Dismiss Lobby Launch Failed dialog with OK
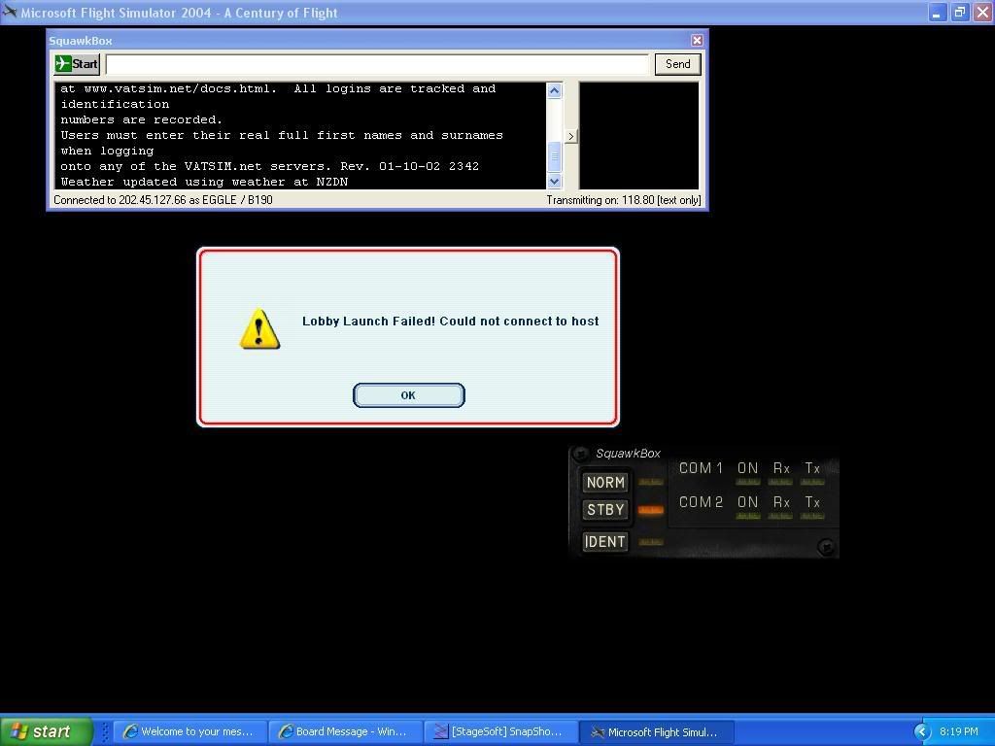The height and width of the screenshot is (746, 995). pyautogui.click(x=408, y=395)
